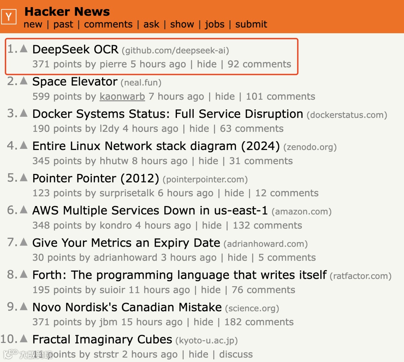Hide the Fractal Imaginary Cubes story

pyautogui.click(x=198, y=355)
